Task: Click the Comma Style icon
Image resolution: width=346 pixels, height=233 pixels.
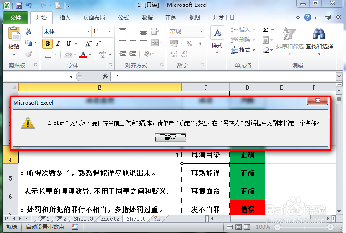Action: pos(200,44)
